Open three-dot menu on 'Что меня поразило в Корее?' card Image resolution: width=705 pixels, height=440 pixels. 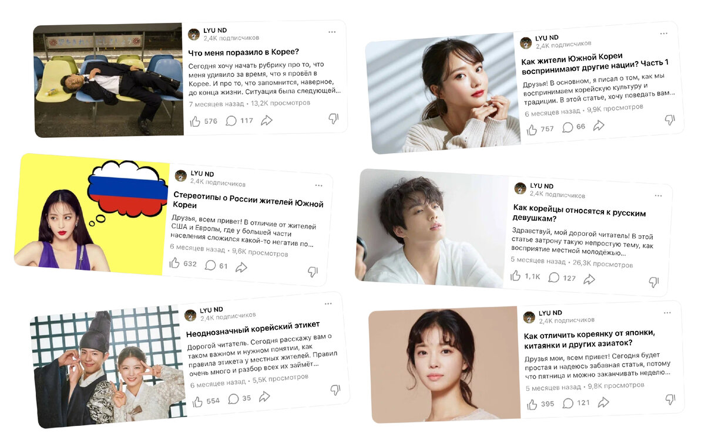(x=332, y=32)
